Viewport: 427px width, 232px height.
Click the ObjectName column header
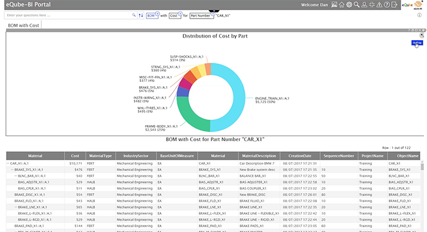click(x=404, y=156)
